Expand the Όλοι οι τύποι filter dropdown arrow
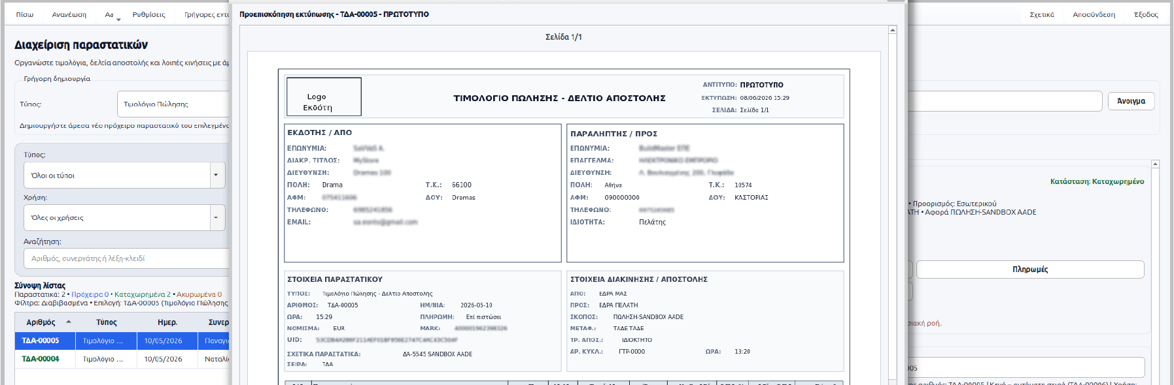Screen dimensions: 1174x385 216,176
